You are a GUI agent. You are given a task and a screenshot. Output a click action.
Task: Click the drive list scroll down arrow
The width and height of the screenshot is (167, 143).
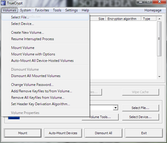pyautogui.click(x=159, y=76)
